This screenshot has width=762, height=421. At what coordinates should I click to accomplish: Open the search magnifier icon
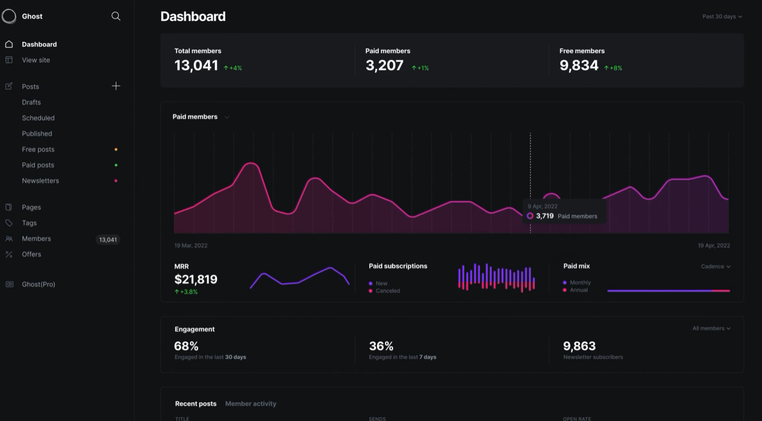[x=116, y=16]
